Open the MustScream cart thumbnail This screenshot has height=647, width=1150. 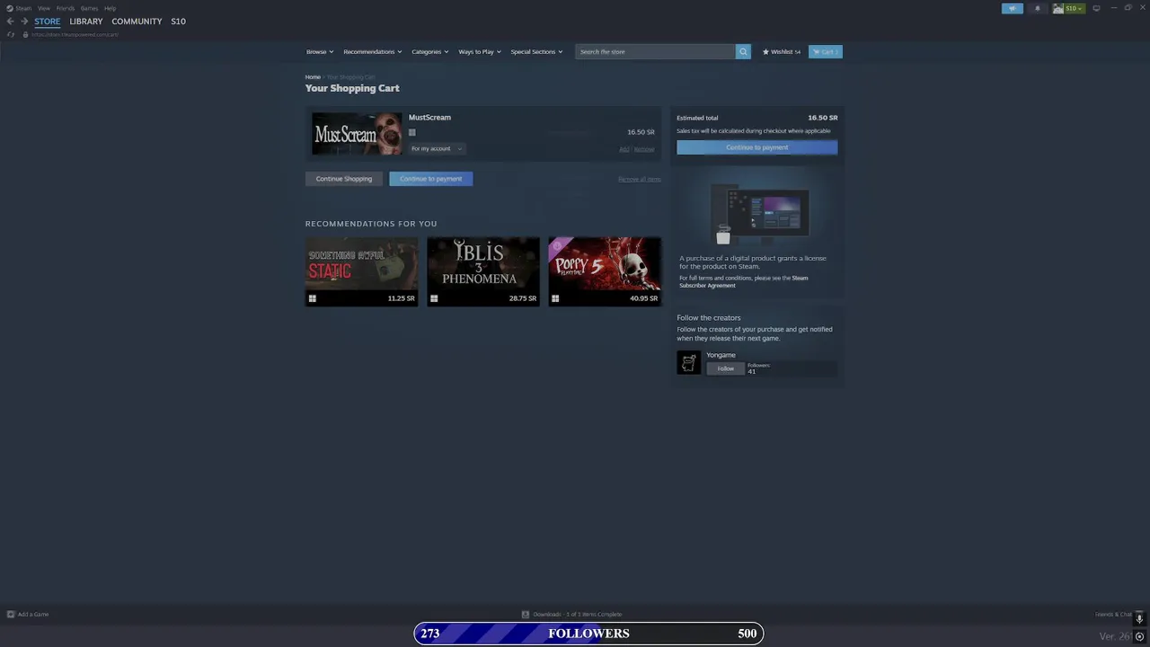357,134
